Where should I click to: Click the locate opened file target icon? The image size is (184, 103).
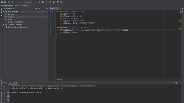click(x=36, y=9)
